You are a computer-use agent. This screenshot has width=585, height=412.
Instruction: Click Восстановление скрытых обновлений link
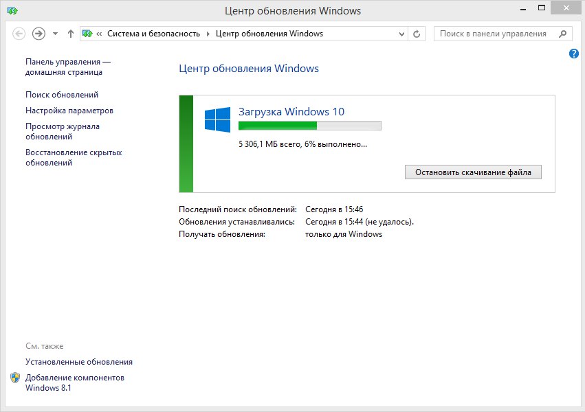tap(74, 157)
